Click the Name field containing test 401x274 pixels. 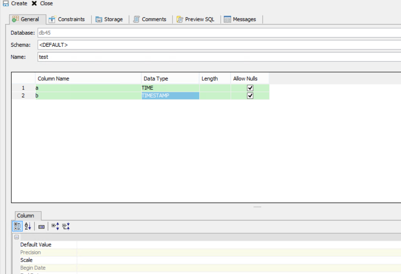pyautogui.click(x=219, y=57)
